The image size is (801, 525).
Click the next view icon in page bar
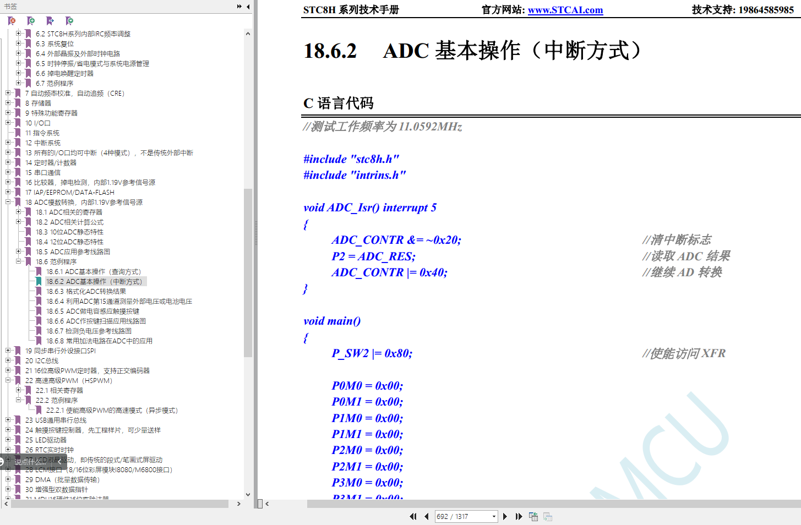(x=548, y=516)
